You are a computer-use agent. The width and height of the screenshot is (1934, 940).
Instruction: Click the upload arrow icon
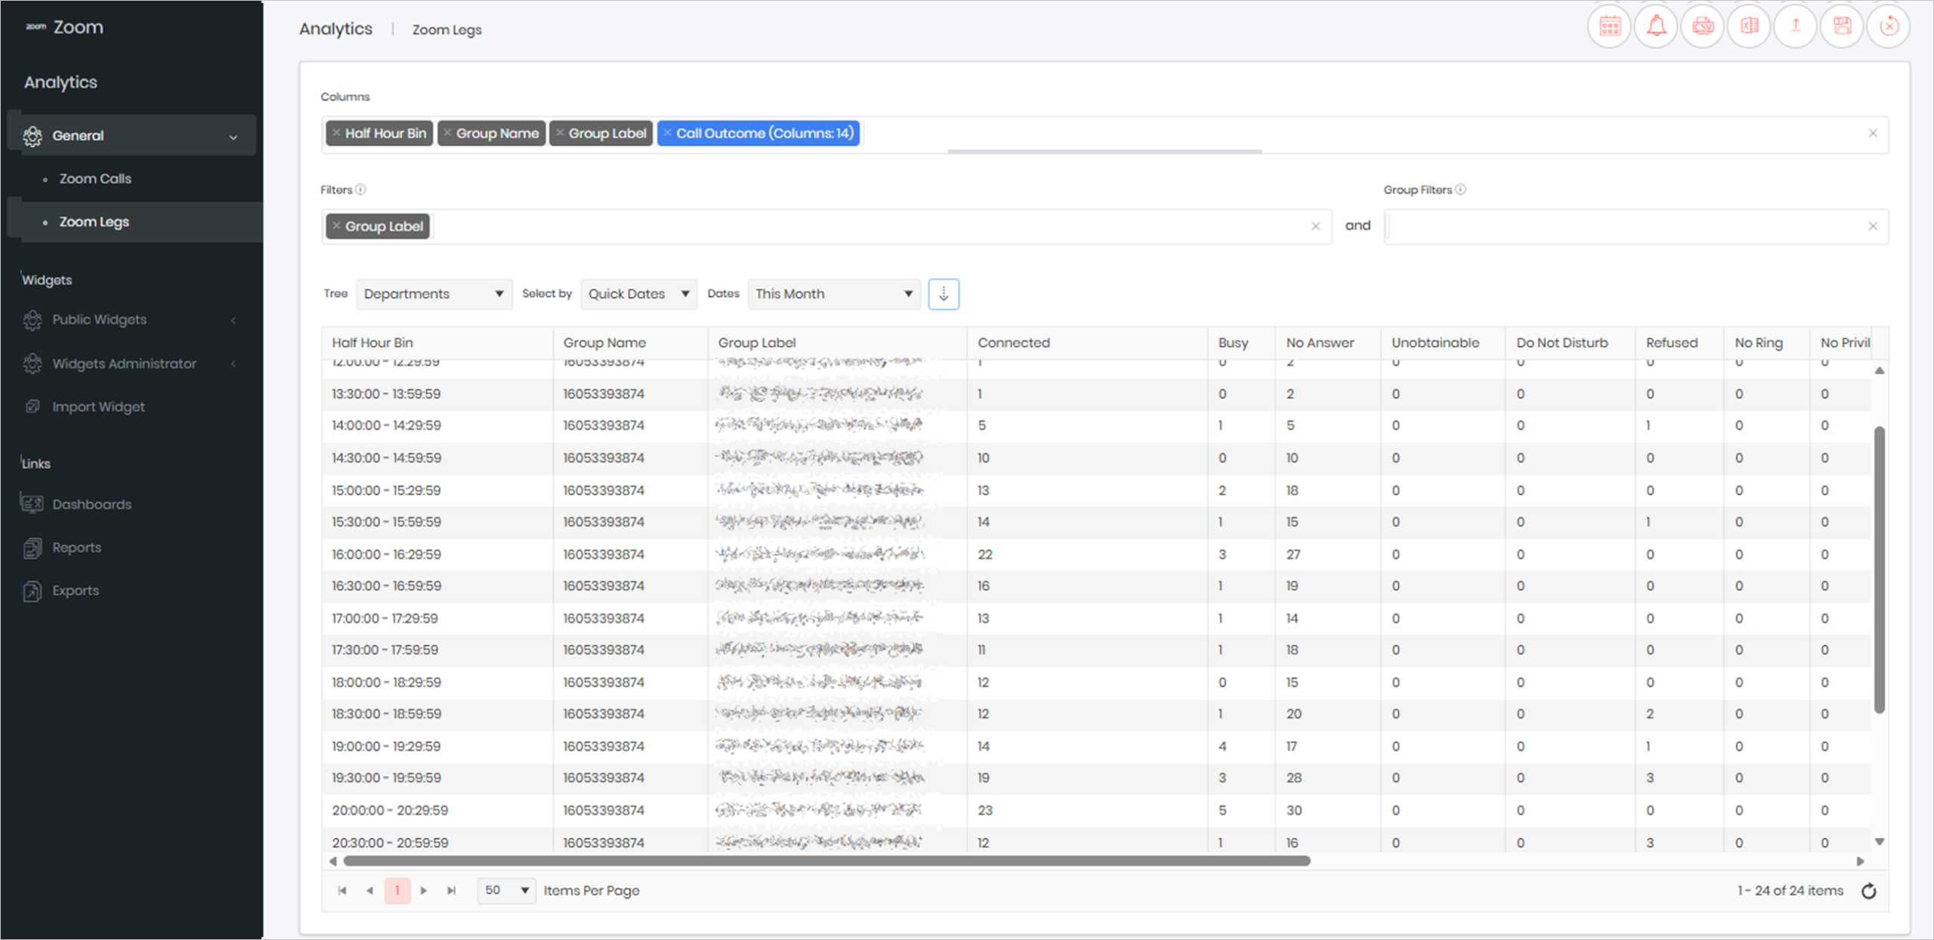pyautogui.click(x=1796, y=26)
